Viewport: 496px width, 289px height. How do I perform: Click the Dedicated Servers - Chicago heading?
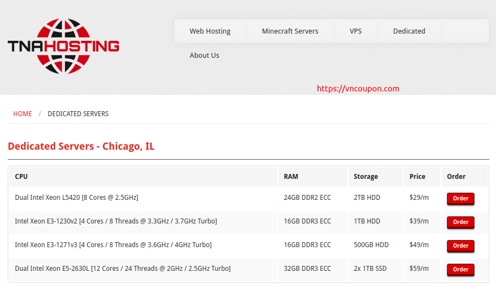(81, 146)
